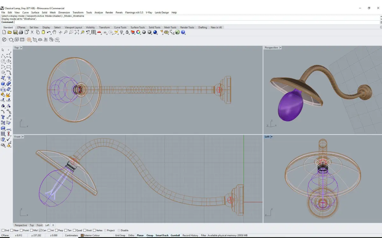Open the Front viewport title dropdown arrow
This screenshot has width=382, height=238.
23,137
